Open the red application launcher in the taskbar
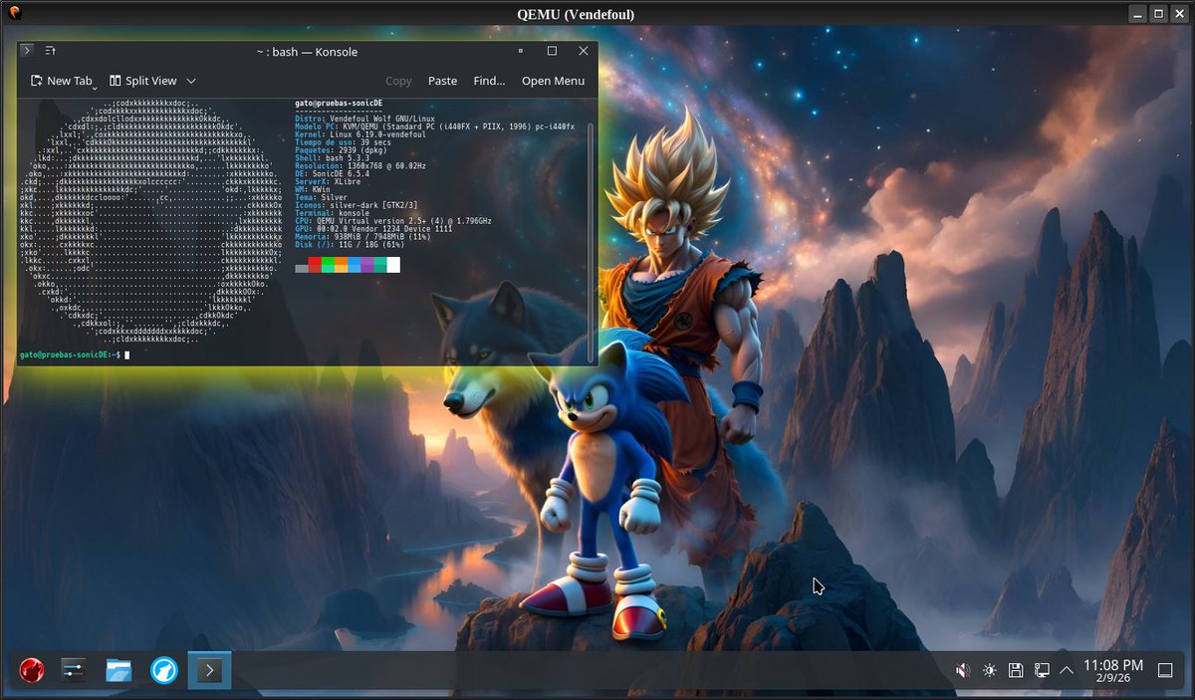 tap(32, 670)
